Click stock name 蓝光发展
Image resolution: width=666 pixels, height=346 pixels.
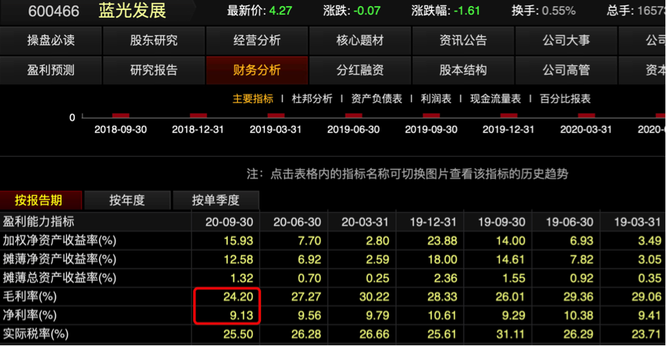click(x=132, y=11)
